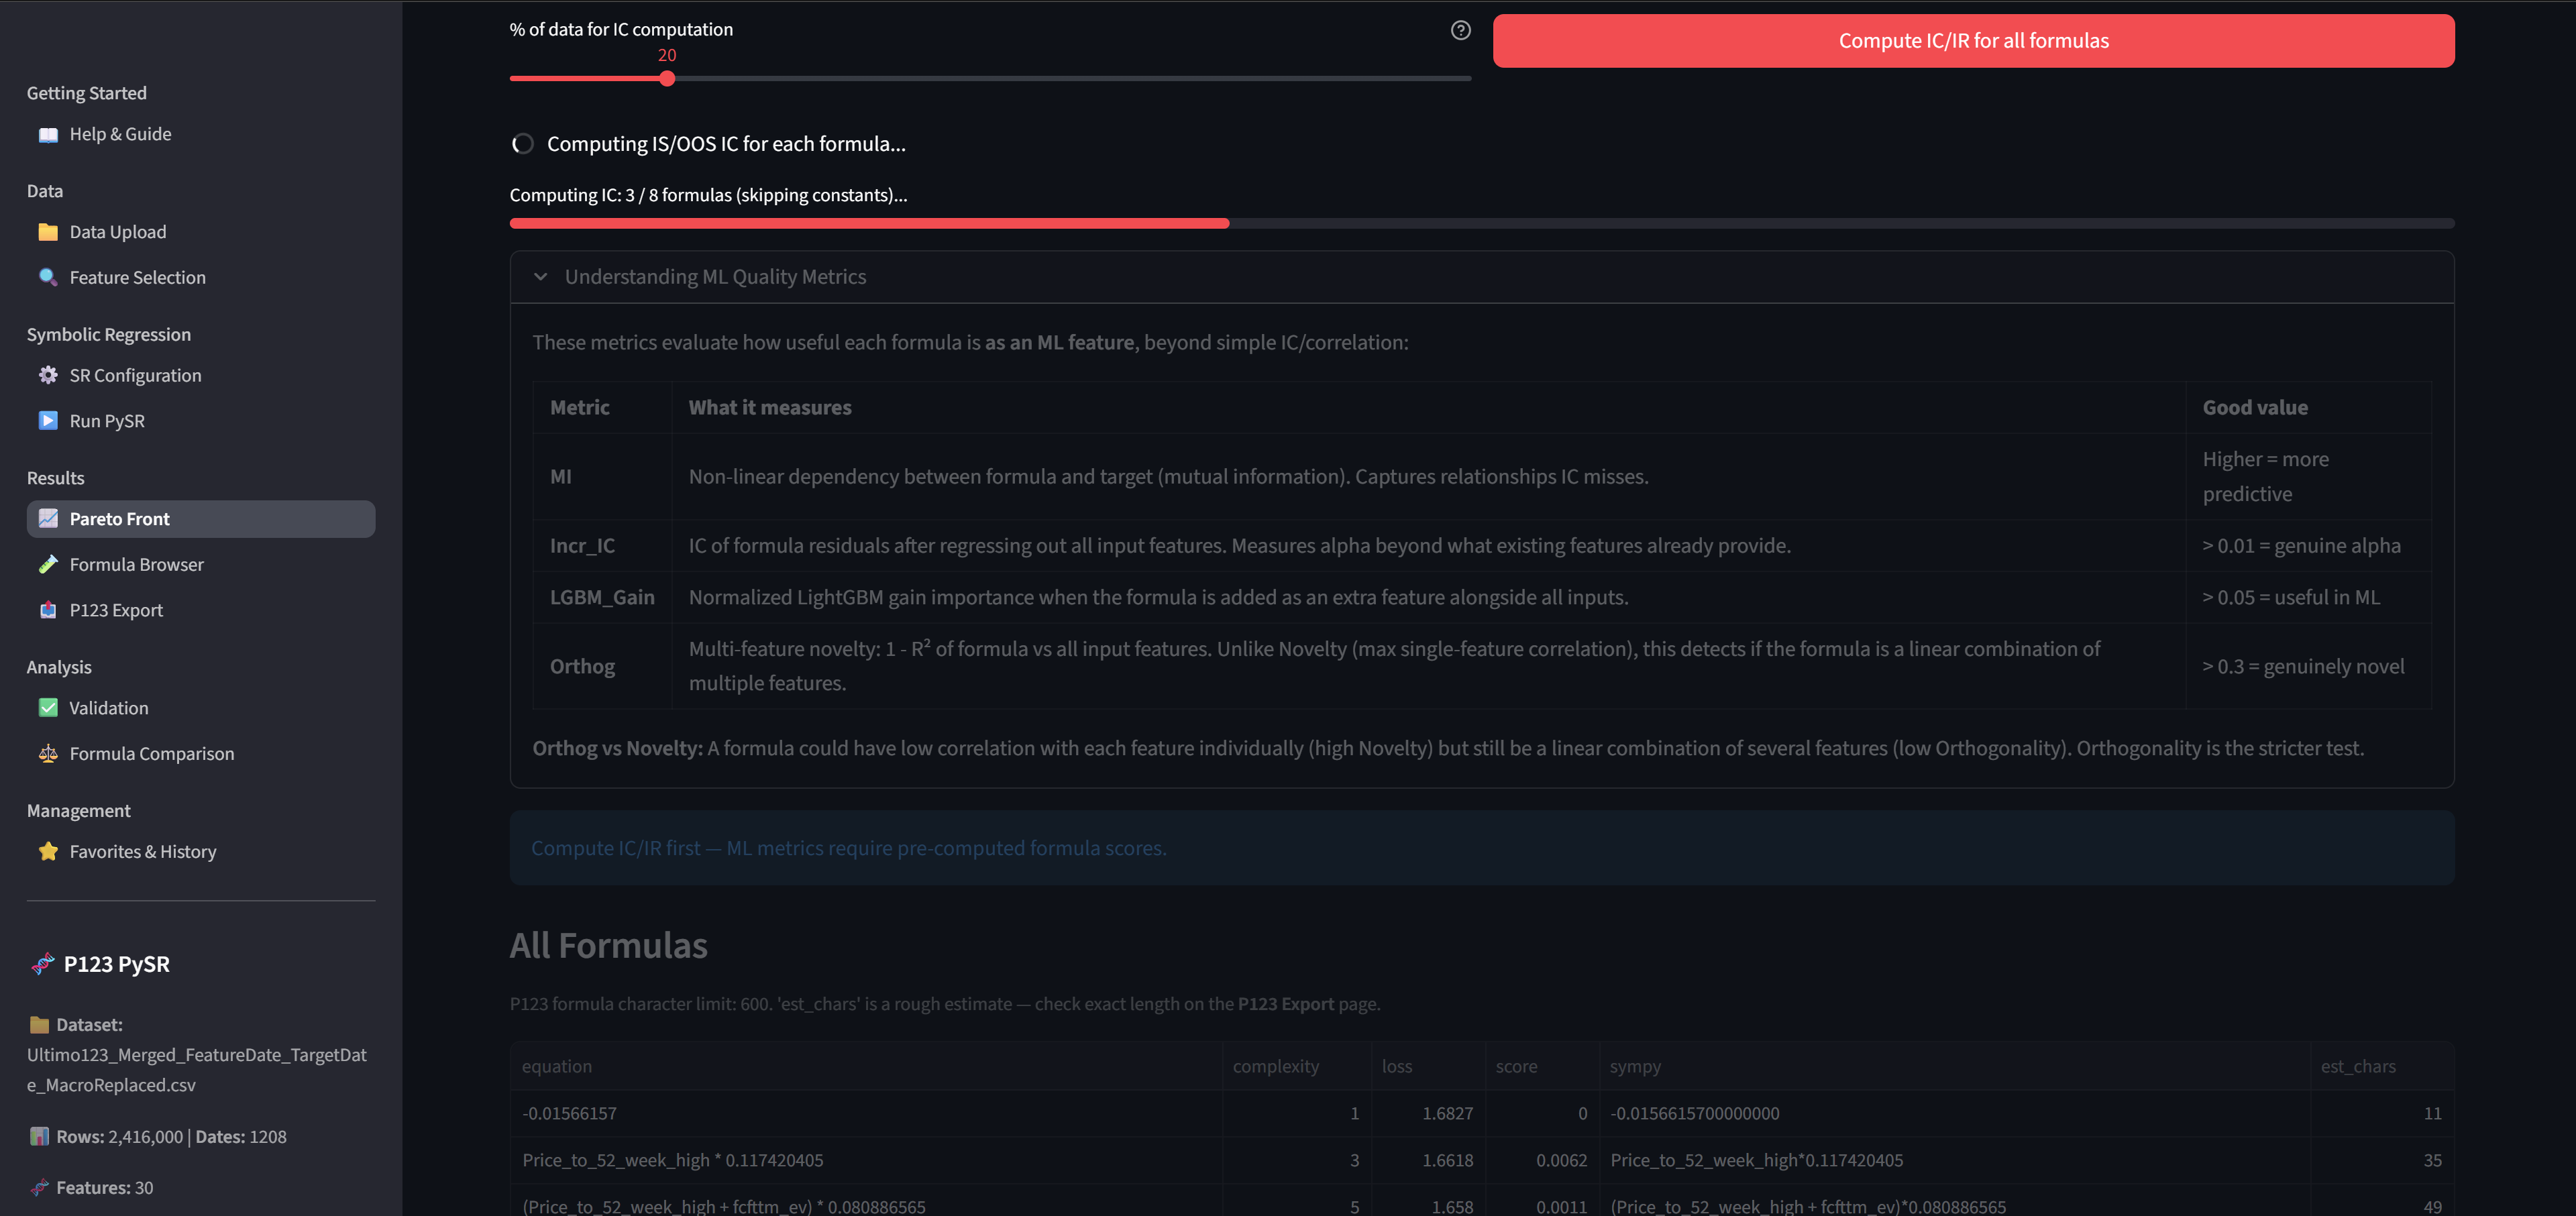The height and width of the screenshot is (1216, 2576).
Task: Click the est_chars column header
Action: click(2357, 1067)
